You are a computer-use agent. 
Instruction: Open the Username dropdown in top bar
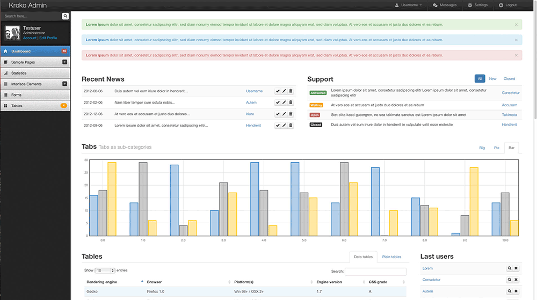409,5
